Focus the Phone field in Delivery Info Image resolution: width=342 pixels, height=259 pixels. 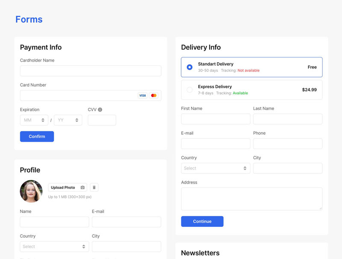coord(287,143)
